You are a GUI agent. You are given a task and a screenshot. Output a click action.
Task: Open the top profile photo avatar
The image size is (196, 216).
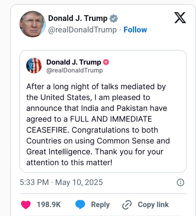click(x=32, y=24)
